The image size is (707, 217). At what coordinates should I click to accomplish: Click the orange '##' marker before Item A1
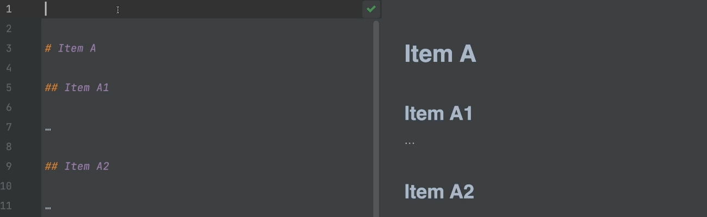pos(51,87)
